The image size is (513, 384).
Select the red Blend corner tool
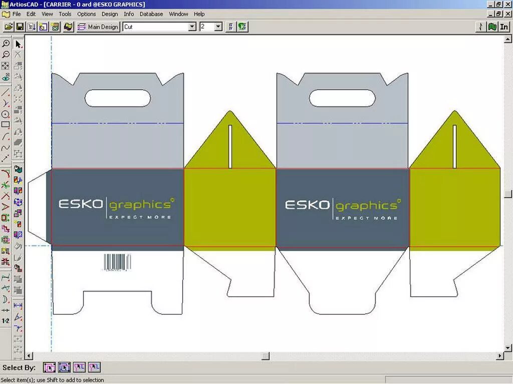click(6, 173)
